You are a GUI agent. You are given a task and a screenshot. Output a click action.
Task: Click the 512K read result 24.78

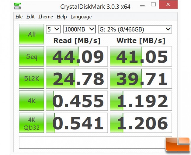[x=77, y=78]
